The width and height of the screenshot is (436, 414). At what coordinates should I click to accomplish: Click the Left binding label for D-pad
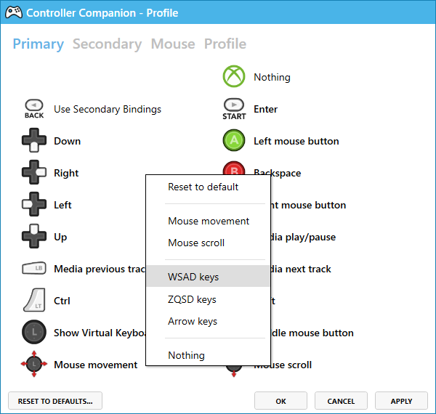click(62, 205)
